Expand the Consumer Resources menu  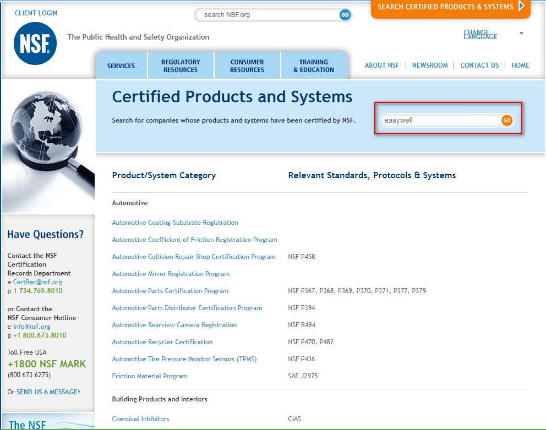pos(247,66)
